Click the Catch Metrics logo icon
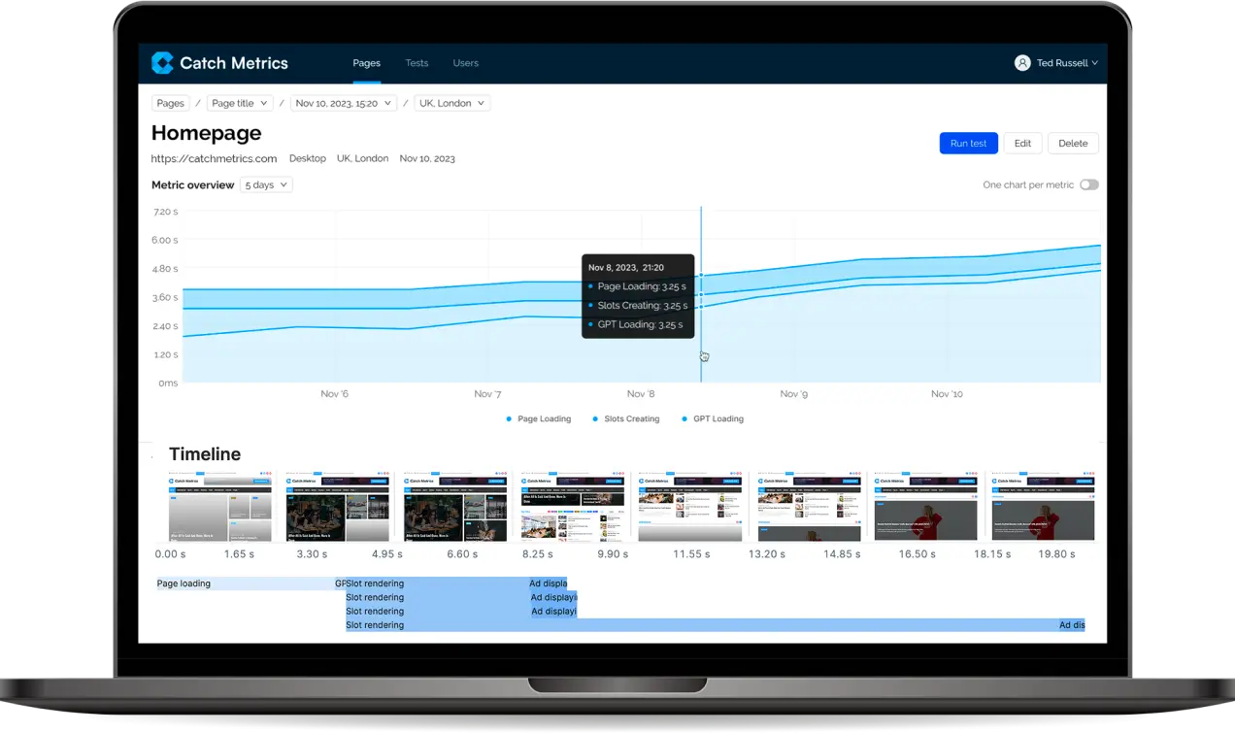The height and width of the screenshot is (733, 1235). 162,63
